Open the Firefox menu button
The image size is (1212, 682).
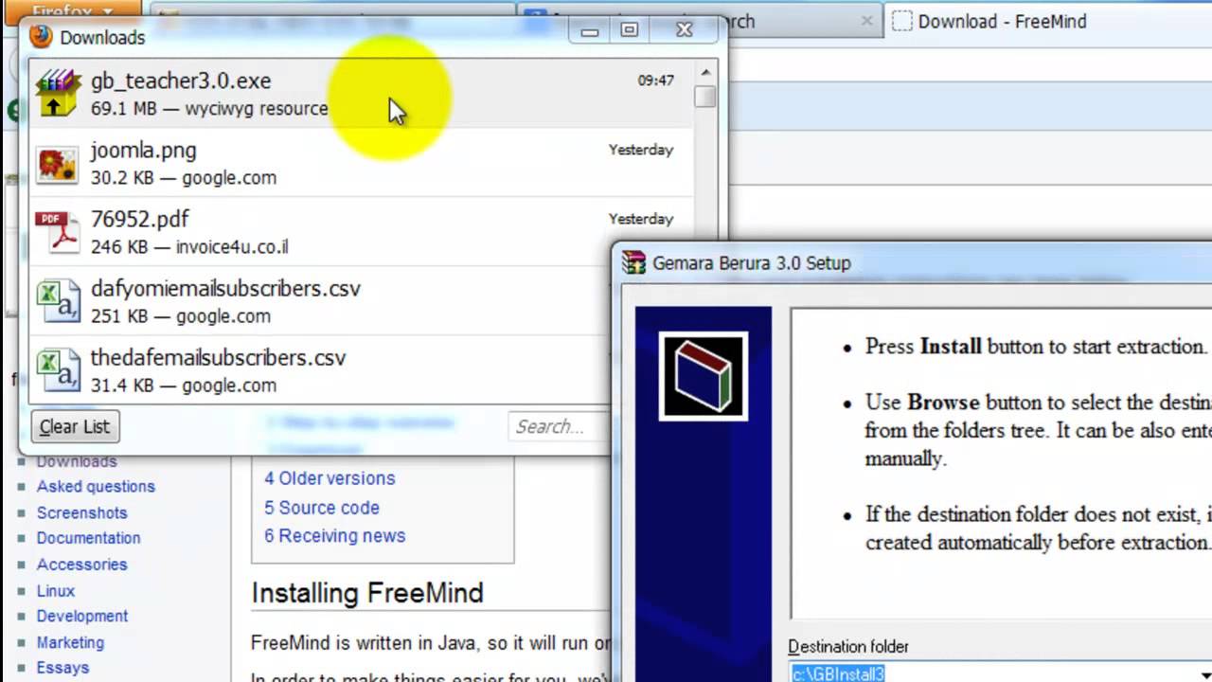pyautogui.click(x=72, y=11)
